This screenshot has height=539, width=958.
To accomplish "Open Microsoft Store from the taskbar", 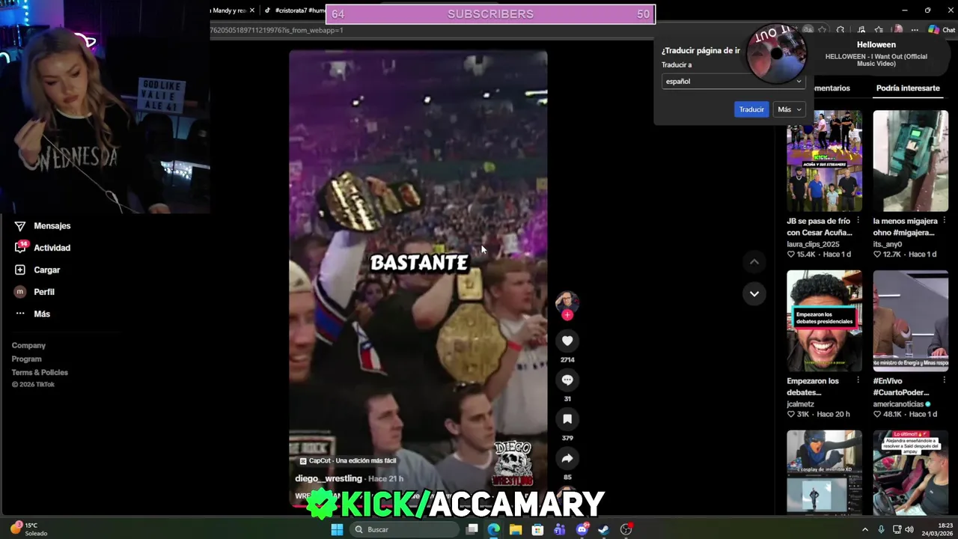I will pyautogui.click(x=537, y=529).
